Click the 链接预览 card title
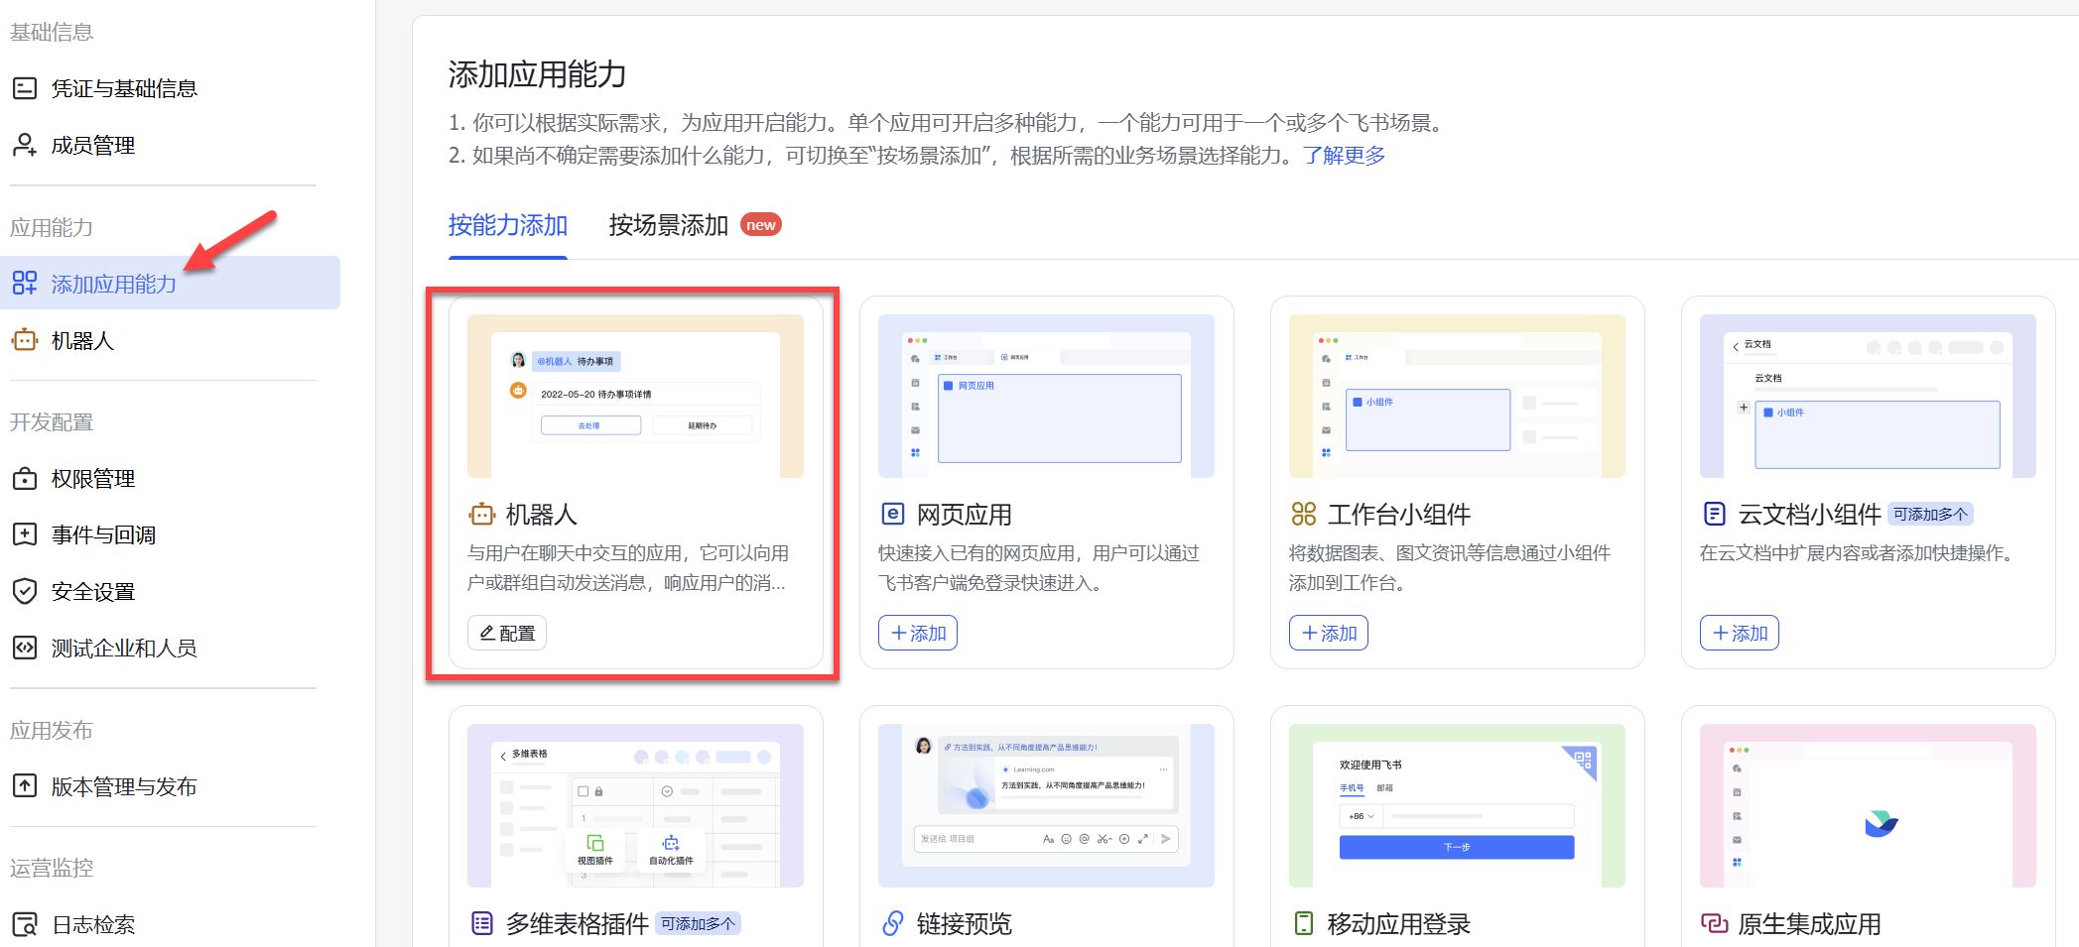Viewport: 2079px width, 947px height. (x=965, y=923)
